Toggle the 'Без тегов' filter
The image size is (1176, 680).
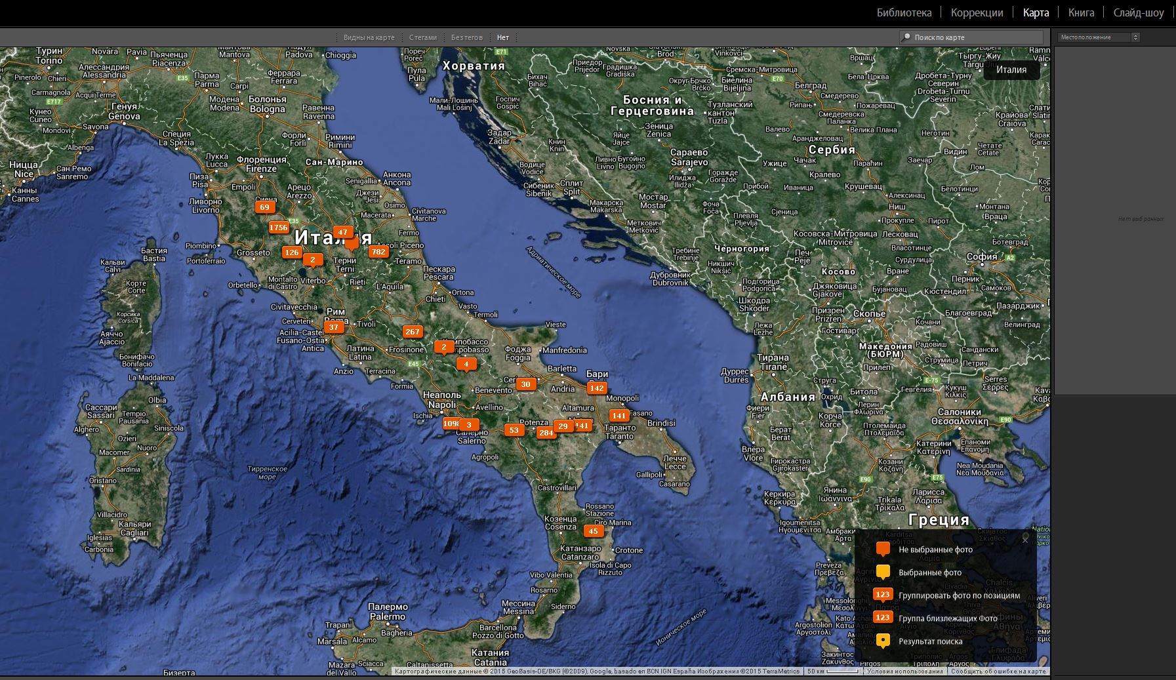[467, 37]
